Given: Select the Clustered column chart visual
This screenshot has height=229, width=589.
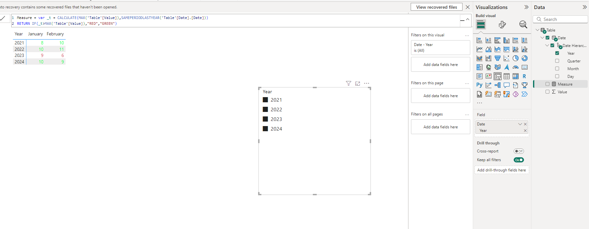Looking at the screenshot, I should point(506,40).
